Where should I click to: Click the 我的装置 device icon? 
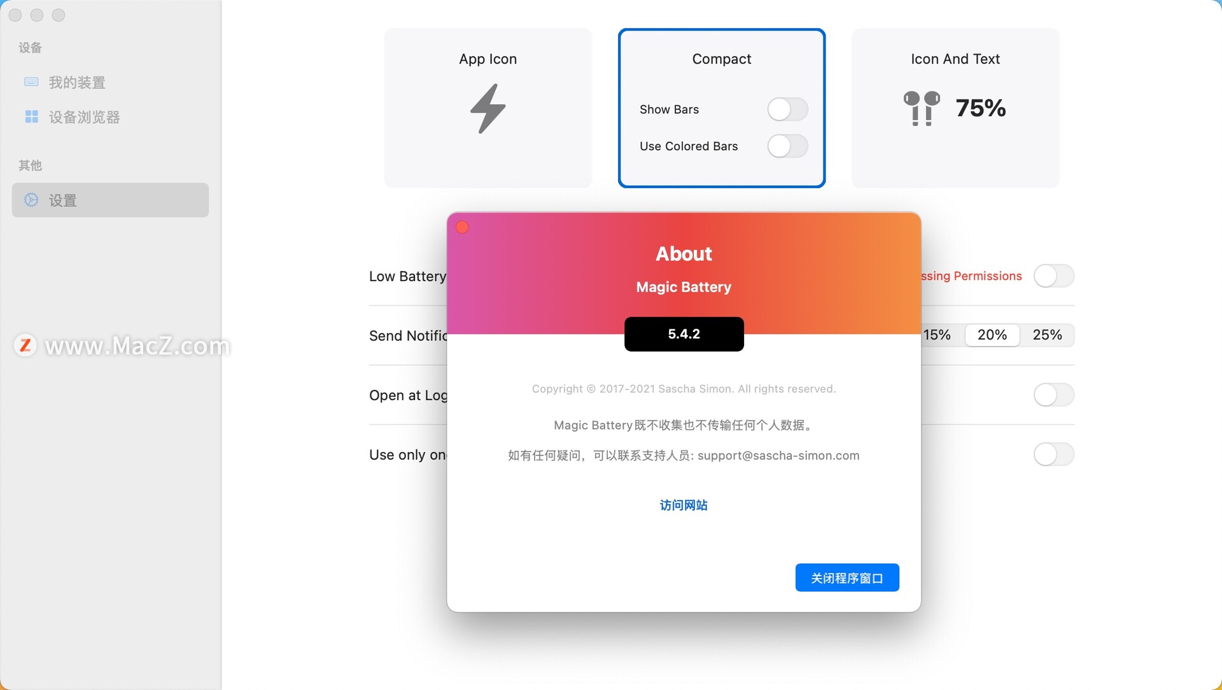(x=31, y=81)
